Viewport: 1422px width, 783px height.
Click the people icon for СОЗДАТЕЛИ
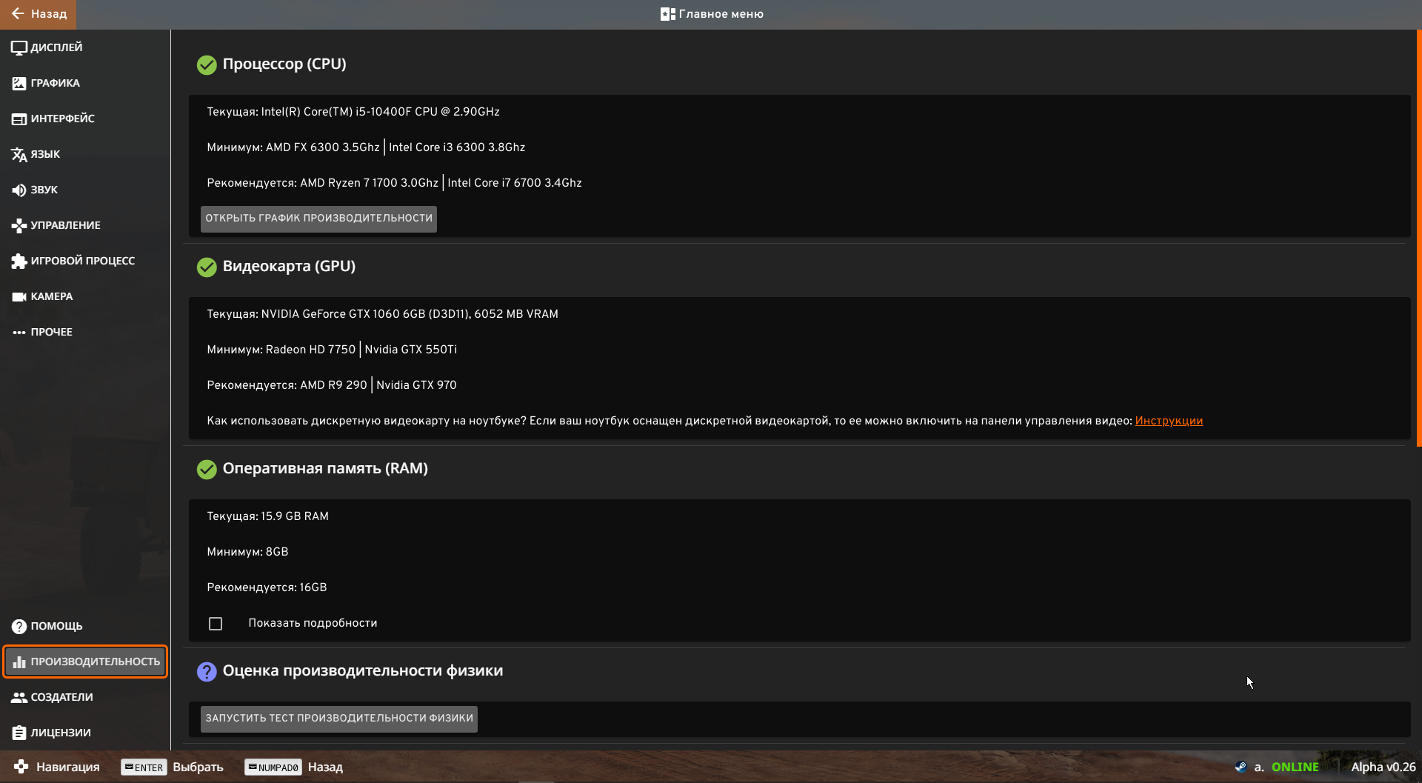[19, 698]
